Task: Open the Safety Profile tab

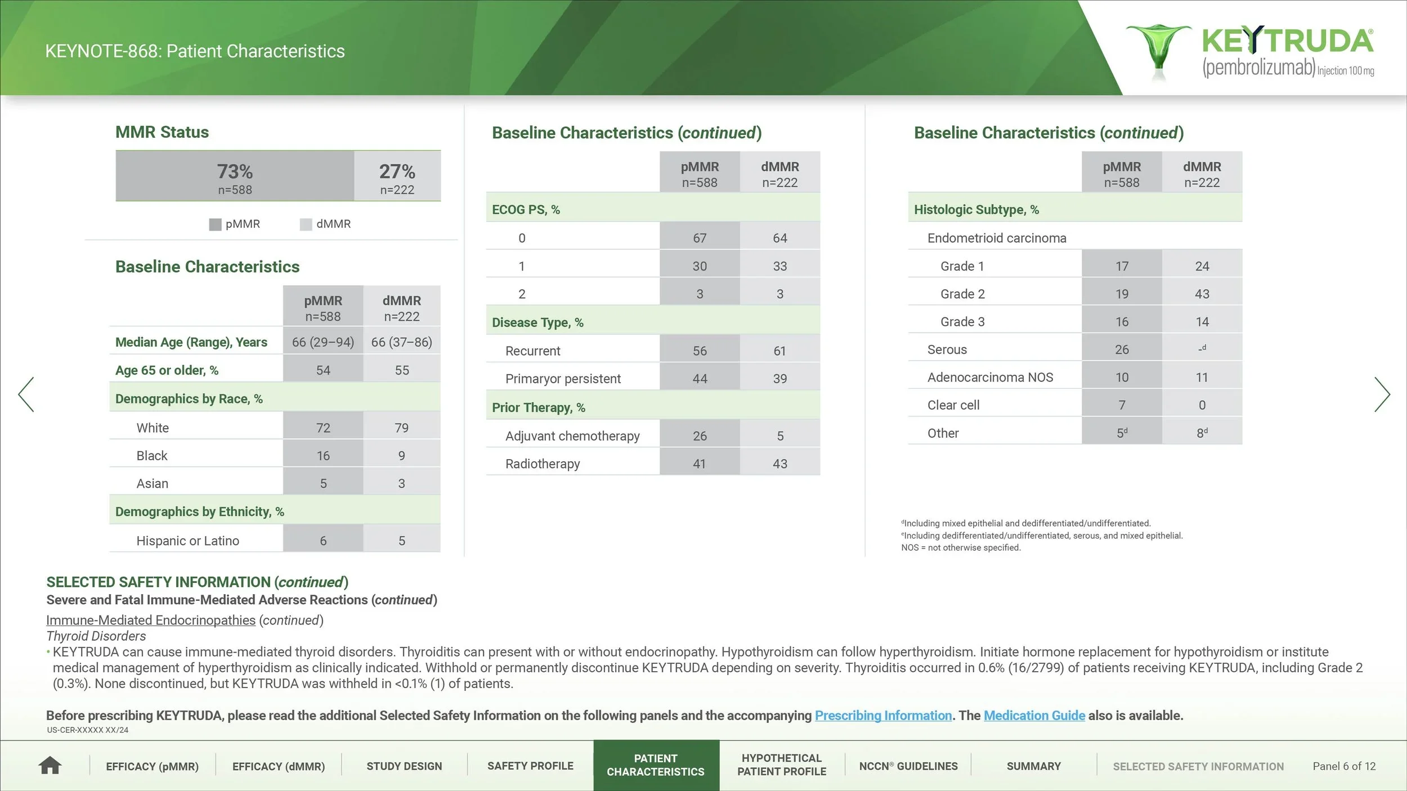Action: [x=530, y=766]
